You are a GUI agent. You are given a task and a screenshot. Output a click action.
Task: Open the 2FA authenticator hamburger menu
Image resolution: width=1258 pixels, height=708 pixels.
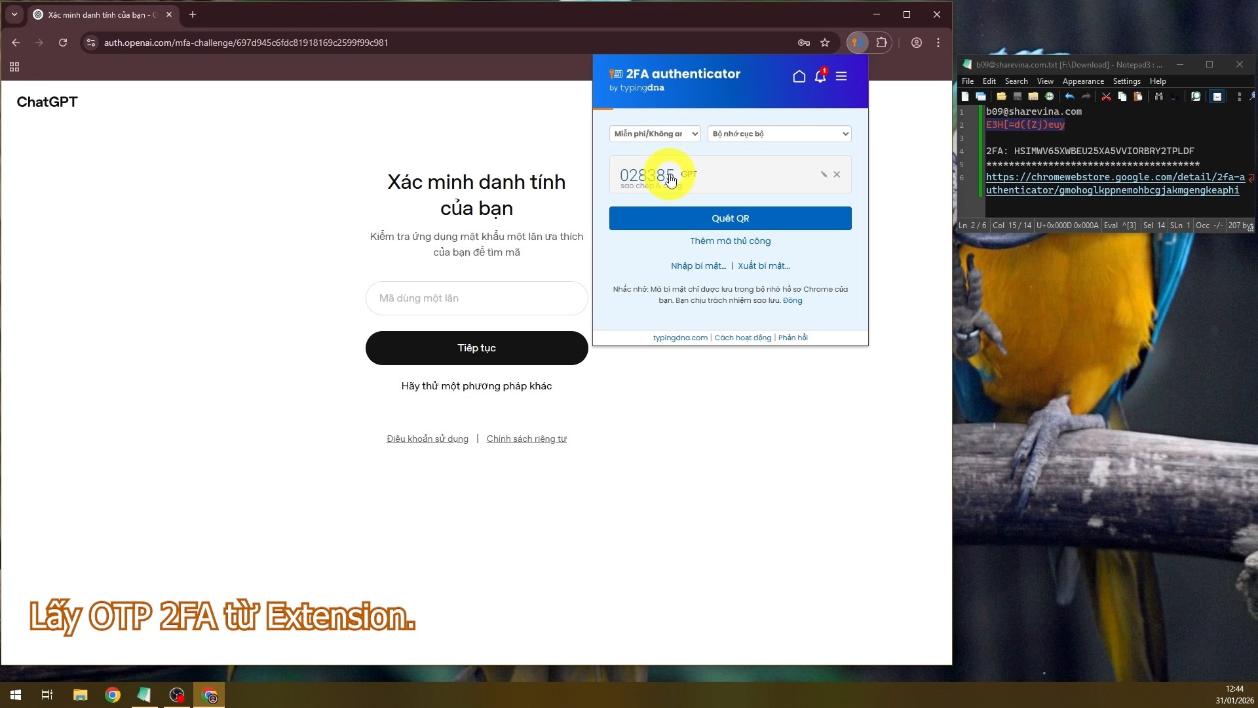(841, 77)
